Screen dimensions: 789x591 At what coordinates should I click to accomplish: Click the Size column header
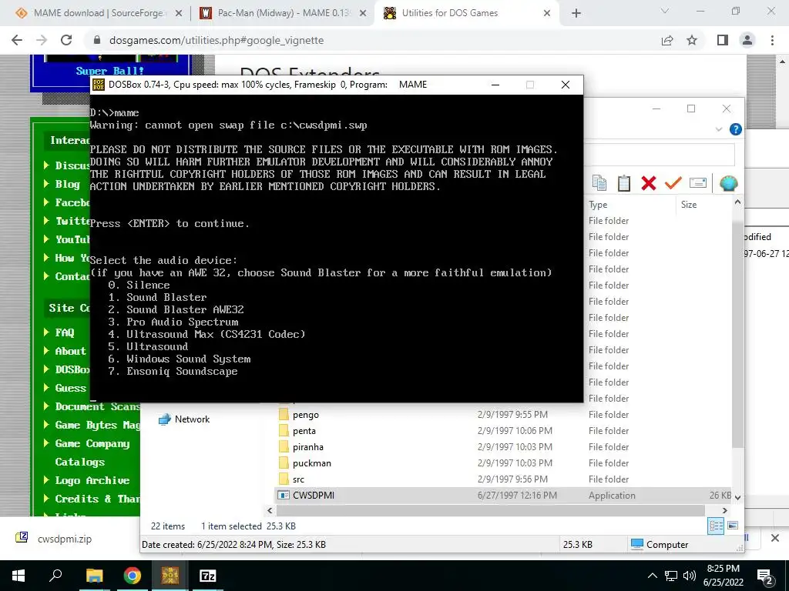click(688, 205)
